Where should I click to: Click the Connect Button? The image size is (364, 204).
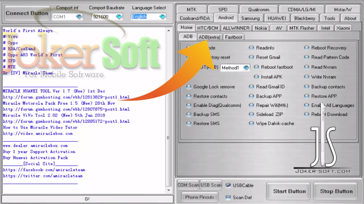click(x=27, y=13)
